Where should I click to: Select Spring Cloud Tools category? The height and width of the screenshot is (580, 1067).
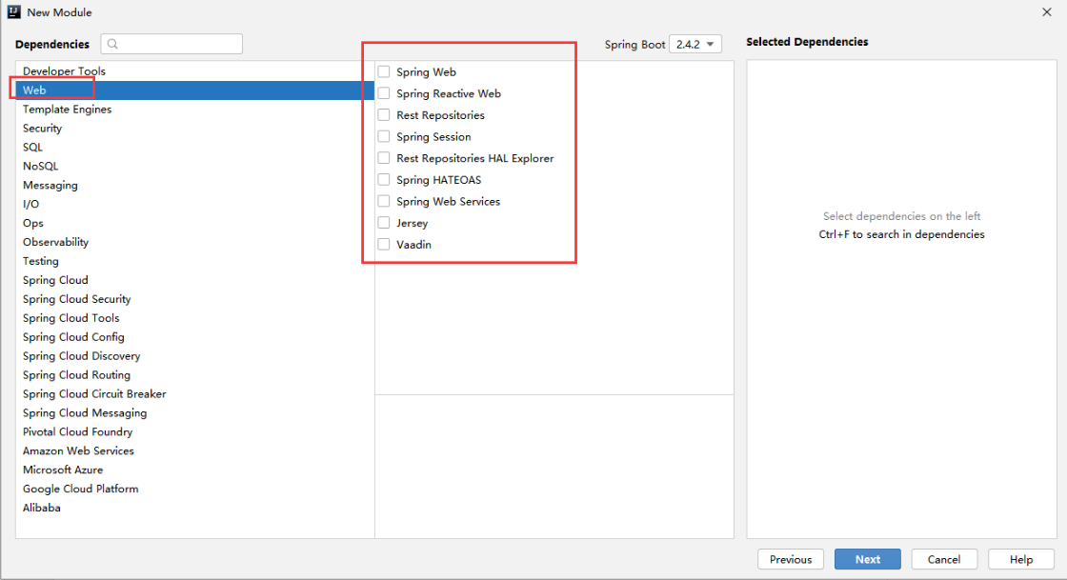pos(194,318)
